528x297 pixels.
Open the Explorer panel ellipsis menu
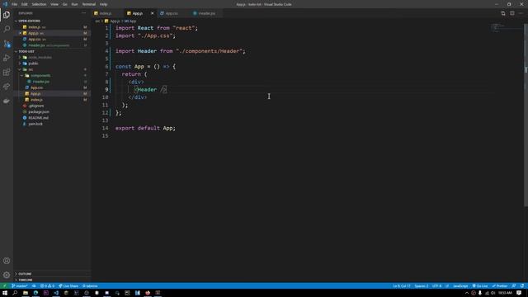click(83, 13)
